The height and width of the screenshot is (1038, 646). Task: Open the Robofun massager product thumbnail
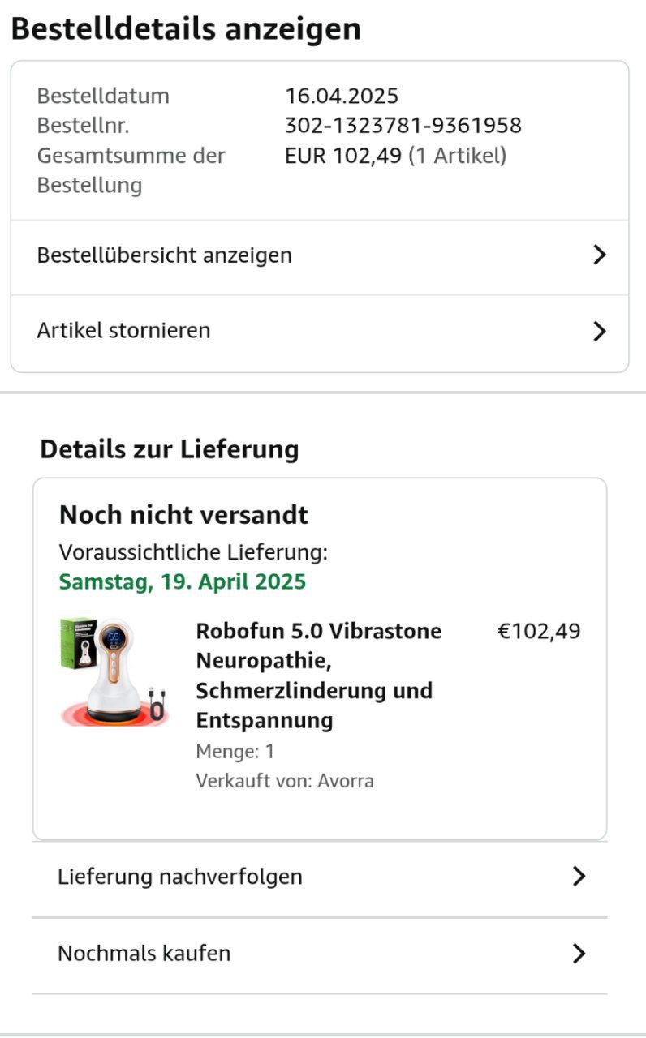113,673
